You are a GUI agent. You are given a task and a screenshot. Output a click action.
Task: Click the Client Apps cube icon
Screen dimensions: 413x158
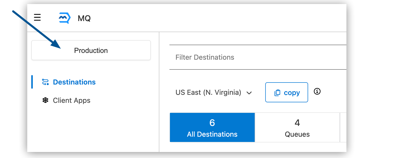click(45, 100)
